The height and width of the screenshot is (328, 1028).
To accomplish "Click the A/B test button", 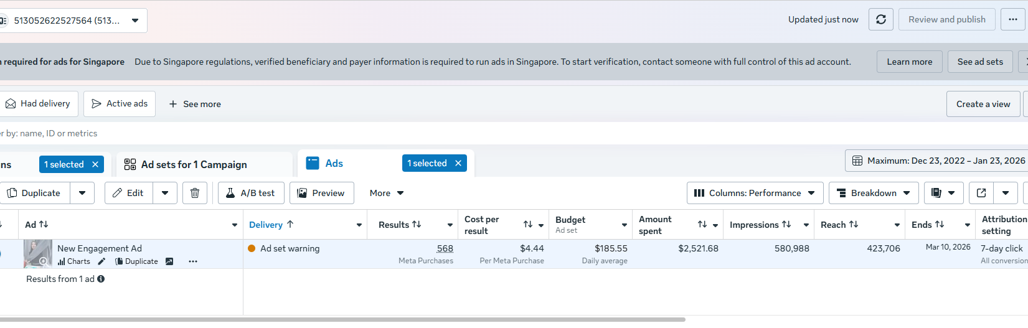I will (250, 193).
